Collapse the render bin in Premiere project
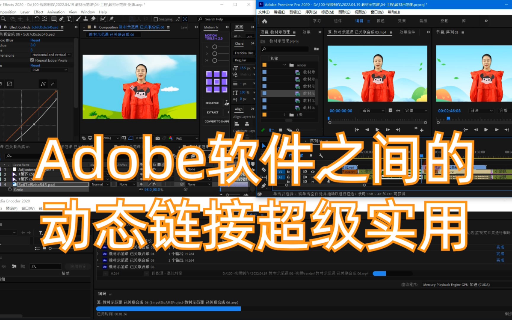 click(x=284, y=65)
